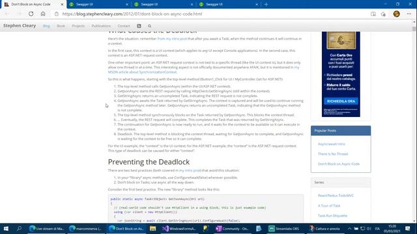The width and height of the screenshot is (417, 234).
Task: Reload the page with the refresh icon
Action: pos(31,14)
